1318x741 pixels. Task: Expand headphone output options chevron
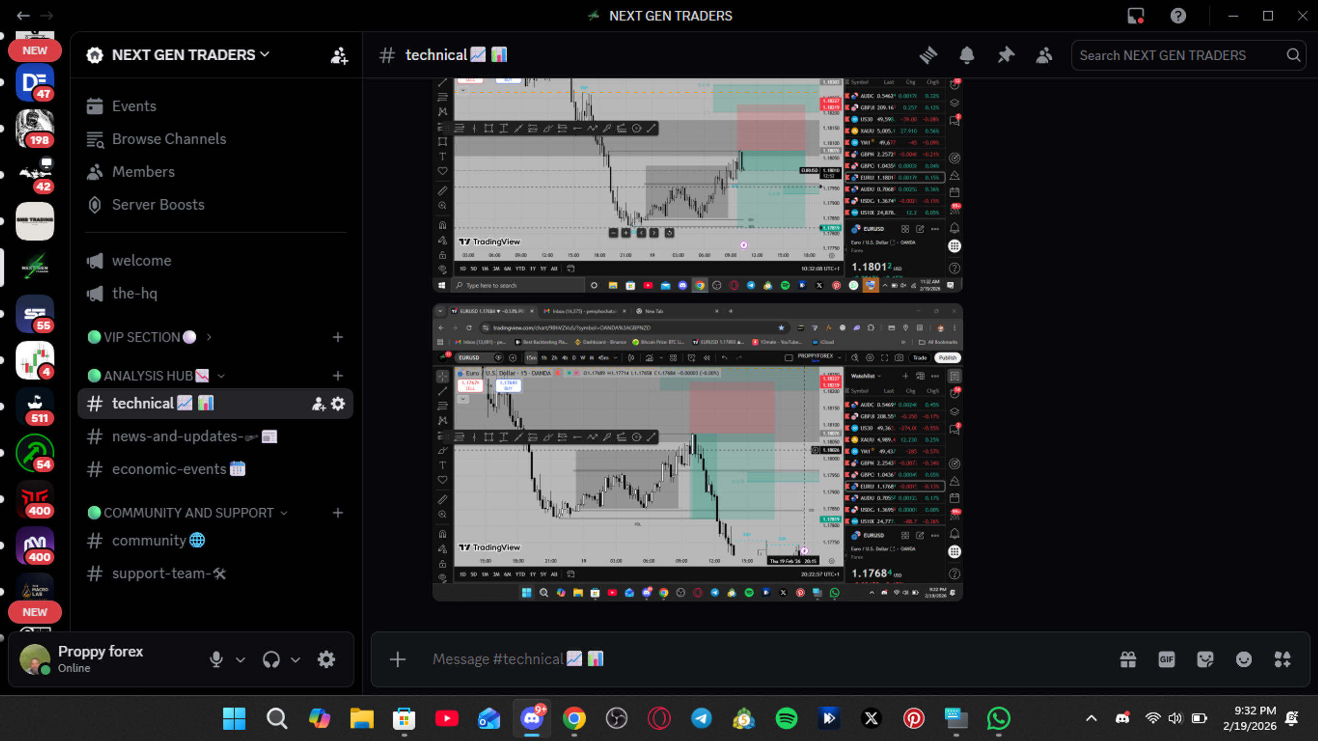(x=295, y=660)
